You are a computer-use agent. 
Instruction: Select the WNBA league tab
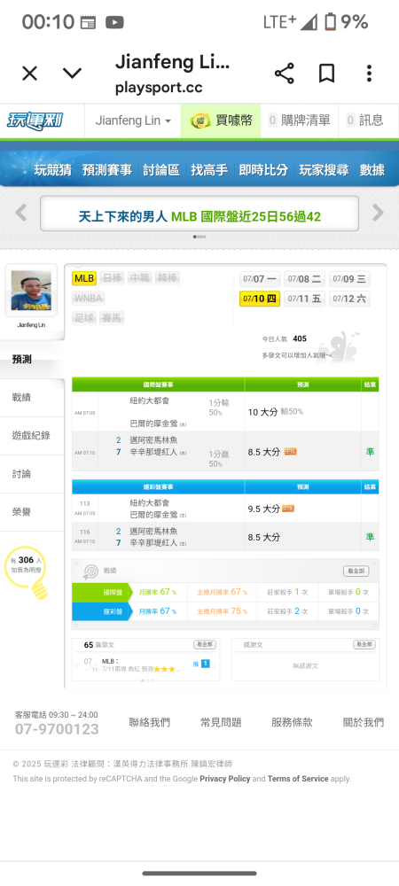click(x=89, y=299)
